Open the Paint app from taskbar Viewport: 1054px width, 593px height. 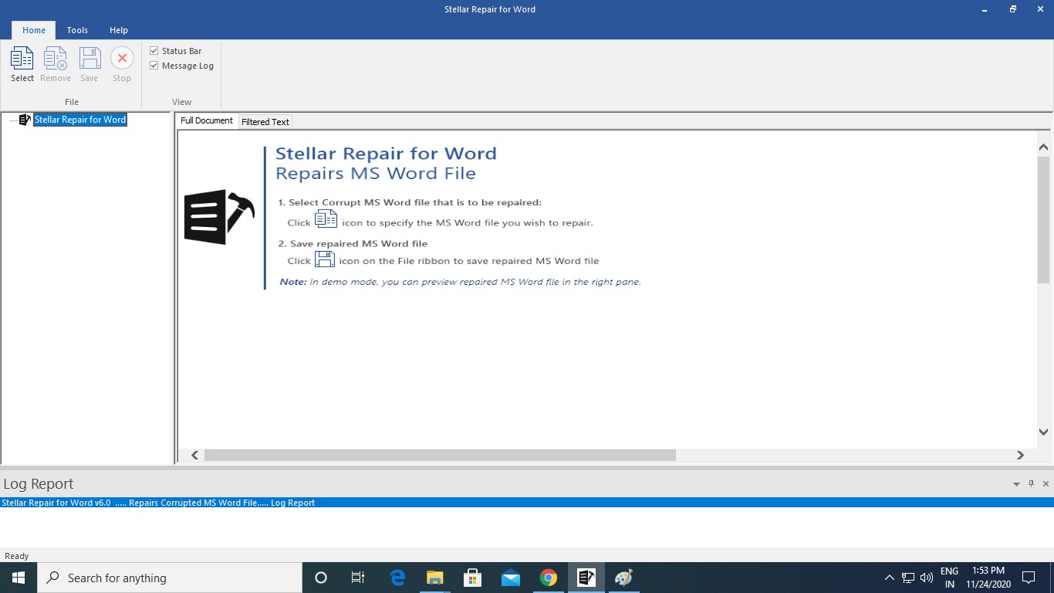tap(624, 578)
